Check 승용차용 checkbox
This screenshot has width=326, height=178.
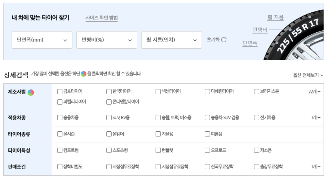pos(60,118)
